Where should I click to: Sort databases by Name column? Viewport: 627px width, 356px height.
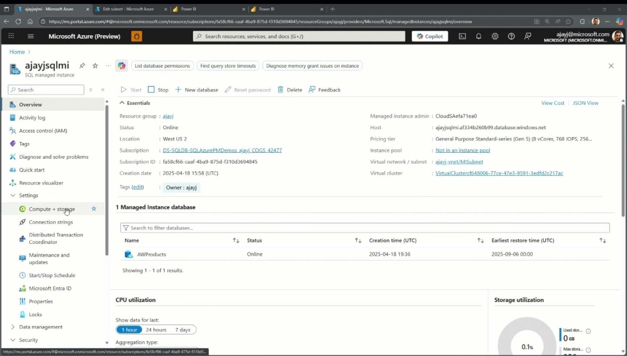pyautogui.click(x=236, y=240)
